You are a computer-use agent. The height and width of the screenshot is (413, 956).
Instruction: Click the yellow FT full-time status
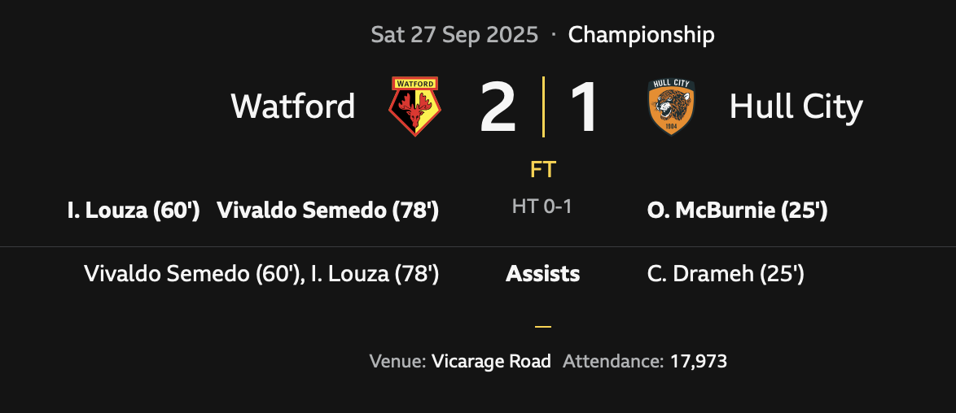pos(543,170)
